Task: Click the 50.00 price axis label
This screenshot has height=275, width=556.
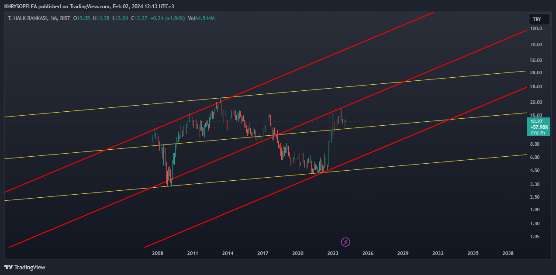Action: pyautogui.click(x=536, y=60)
